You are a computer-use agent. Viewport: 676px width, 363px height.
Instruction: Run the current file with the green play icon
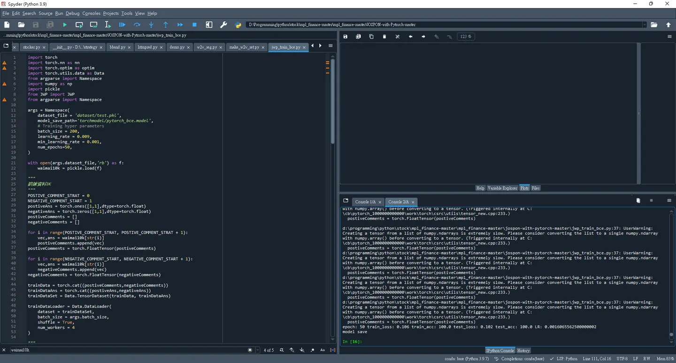tap(65, 24)
